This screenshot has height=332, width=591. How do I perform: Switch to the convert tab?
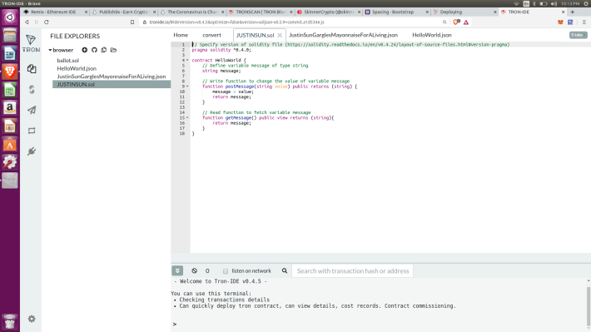pyautogui.click(x=211, y=35)
